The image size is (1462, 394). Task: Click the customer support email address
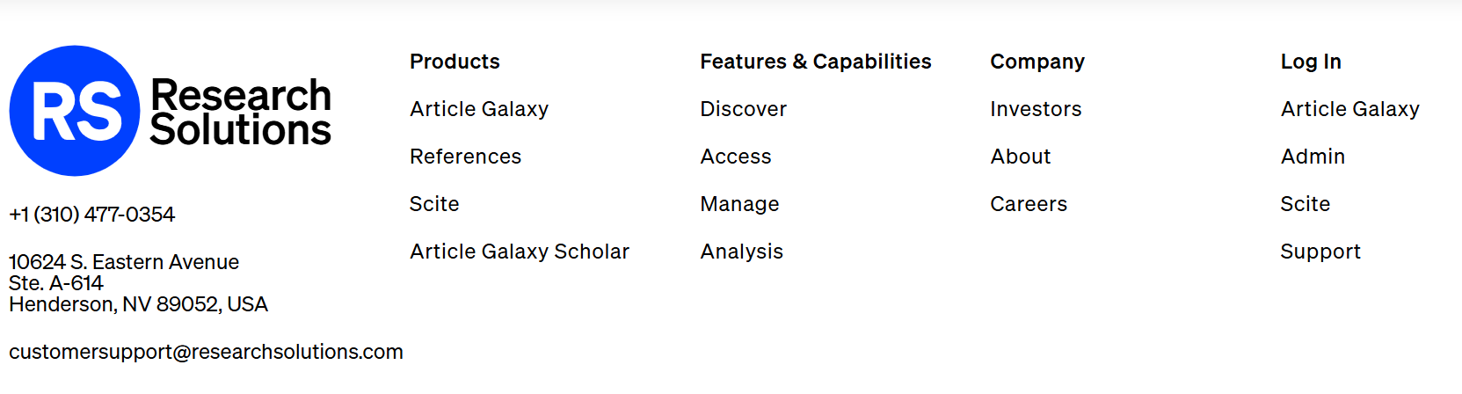click(x=206, y=352)
